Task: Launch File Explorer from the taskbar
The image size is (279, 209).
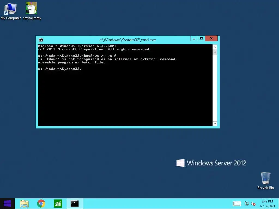Action: [x=24, y=204]
